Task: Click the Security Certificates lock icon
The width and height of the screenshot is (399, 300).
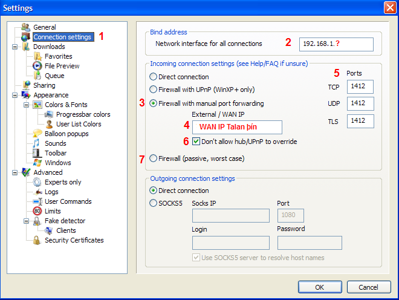Action: click(x=37, y=240)
